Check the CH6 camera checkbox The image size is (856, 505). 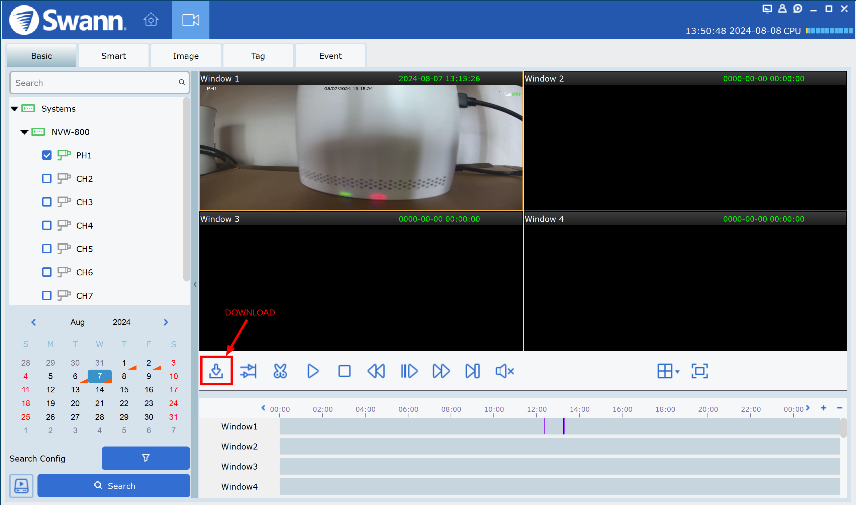point(46,272)
